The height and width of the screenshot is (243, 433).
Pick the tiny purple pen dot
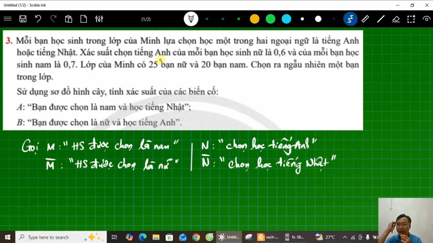point(334,19)
